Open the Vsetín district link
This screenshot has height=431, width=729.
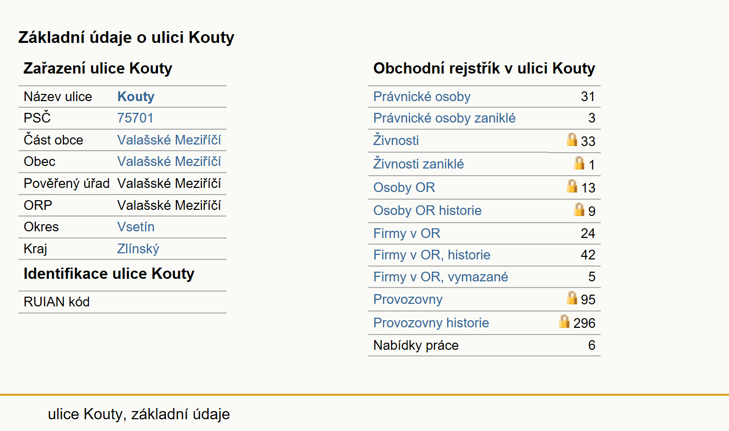[136, 227]
